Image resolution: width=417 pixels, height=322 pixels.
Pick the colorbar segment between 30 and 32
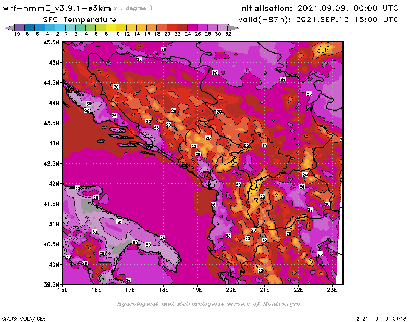tap(223, 28)
